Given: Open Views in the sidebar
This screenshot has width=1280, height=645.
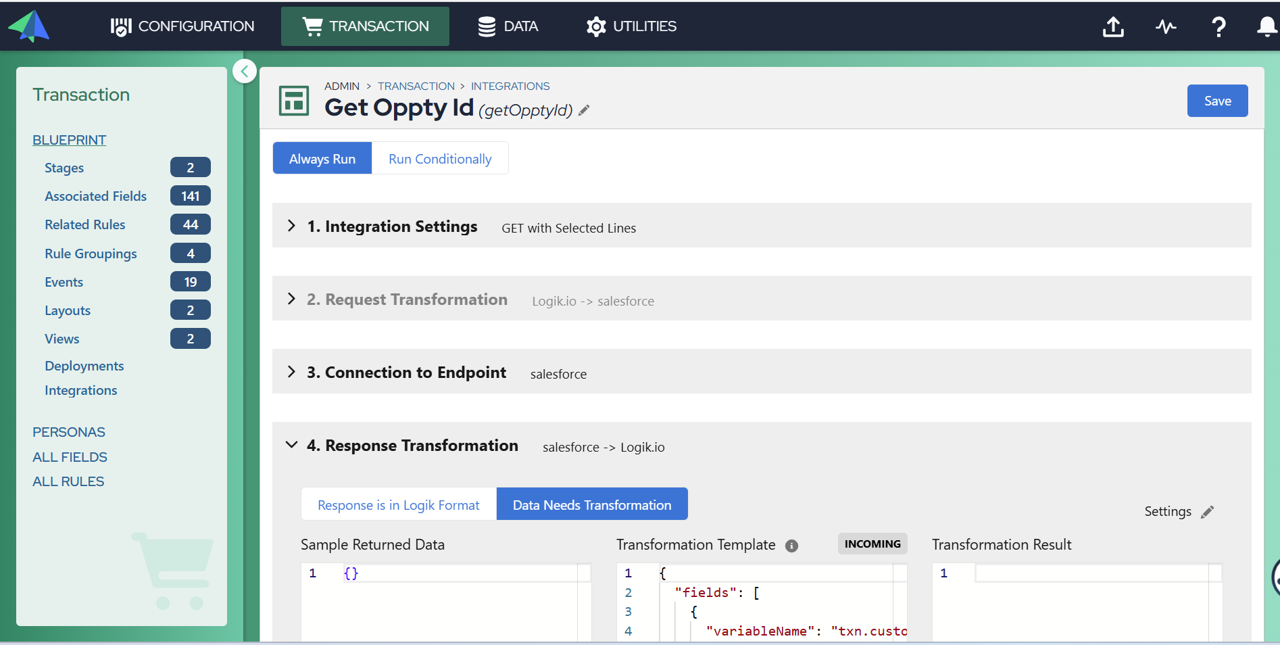Looking at the screenshot, I should 62,339.
